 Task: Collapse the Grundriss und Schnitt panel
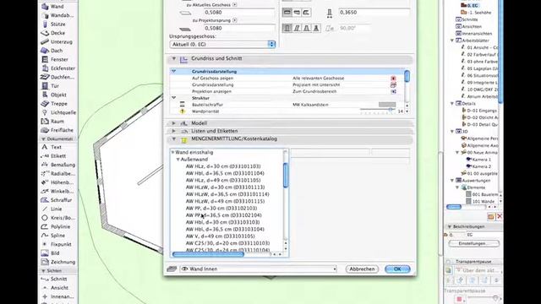tap(174, 59)
